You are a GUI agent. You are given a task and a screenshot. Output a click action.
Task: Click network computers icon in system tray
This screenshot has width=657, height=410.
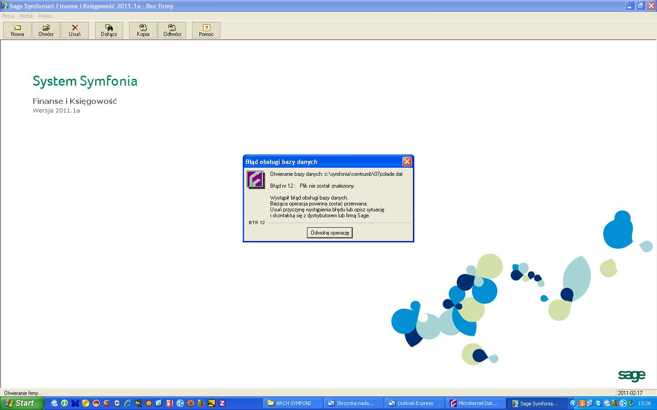(590, 403)
